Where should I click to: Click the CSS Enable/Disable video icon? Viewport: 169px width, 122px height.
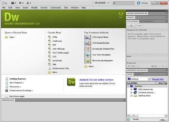pos(88,43)
